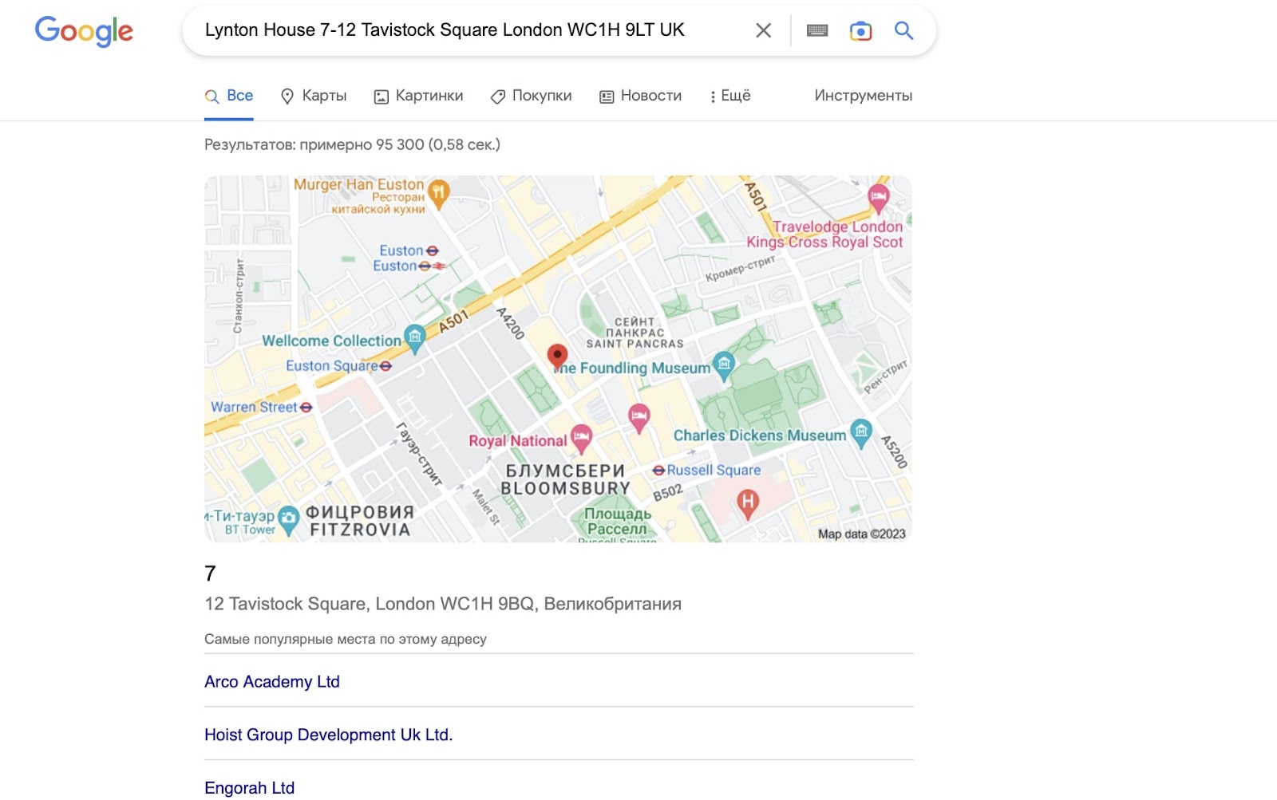
Task: Click Map data ©2023 attribution
Action: [x=862, y=534]
